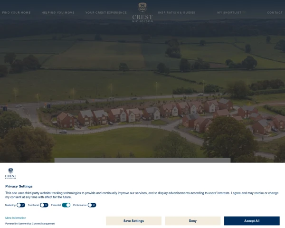
Task: Open the Helping You Move menu
Action: pyautogui.click(x=58, y=12)
